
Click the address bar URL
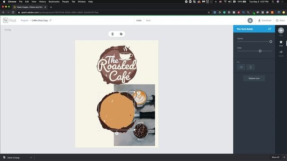coord(60,13)
